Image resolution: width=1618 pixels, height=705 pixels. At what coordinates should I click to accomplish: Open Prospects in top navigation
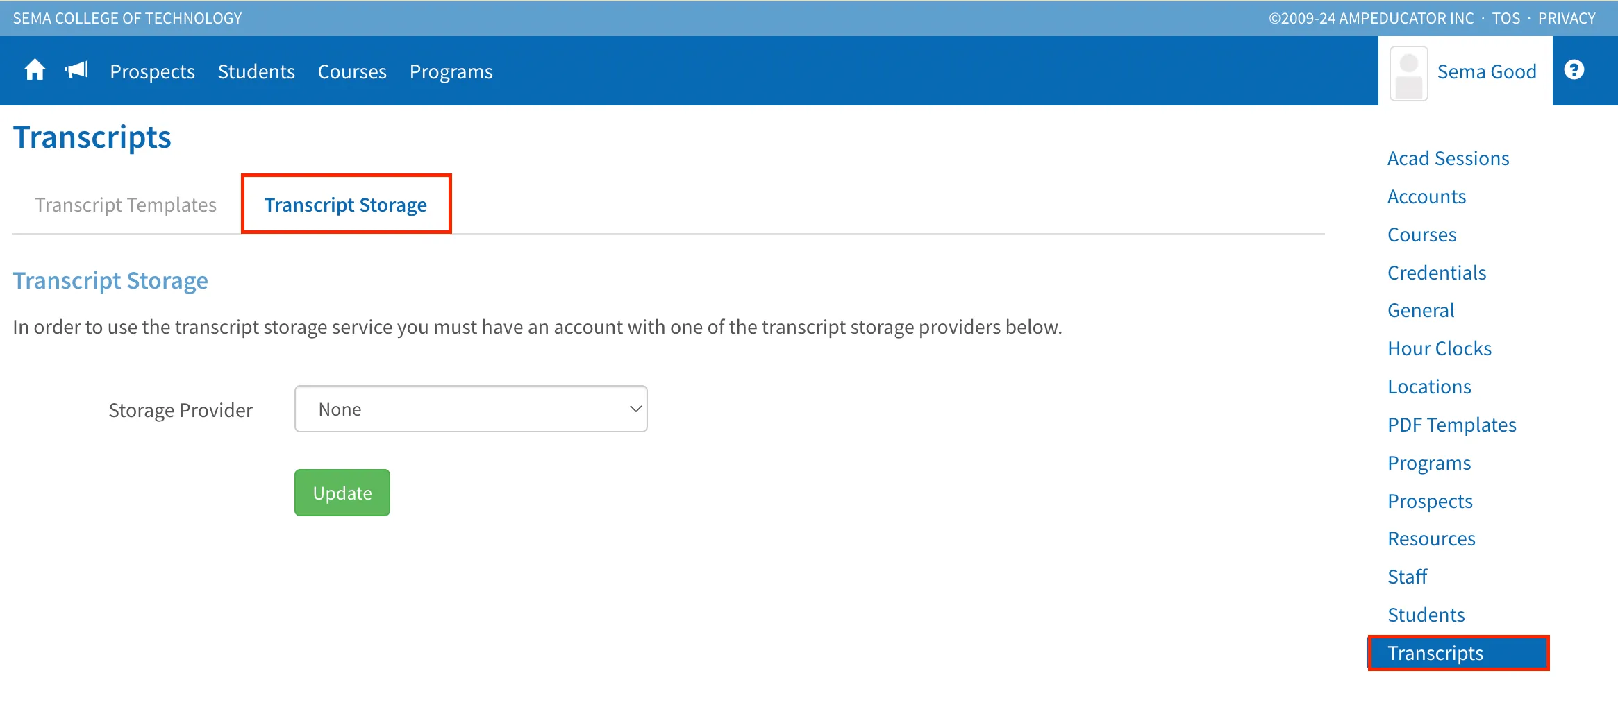(153, 71)
